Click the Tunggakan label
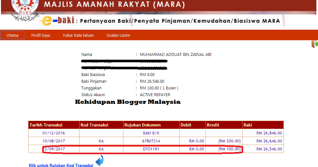 click(91, 88)
